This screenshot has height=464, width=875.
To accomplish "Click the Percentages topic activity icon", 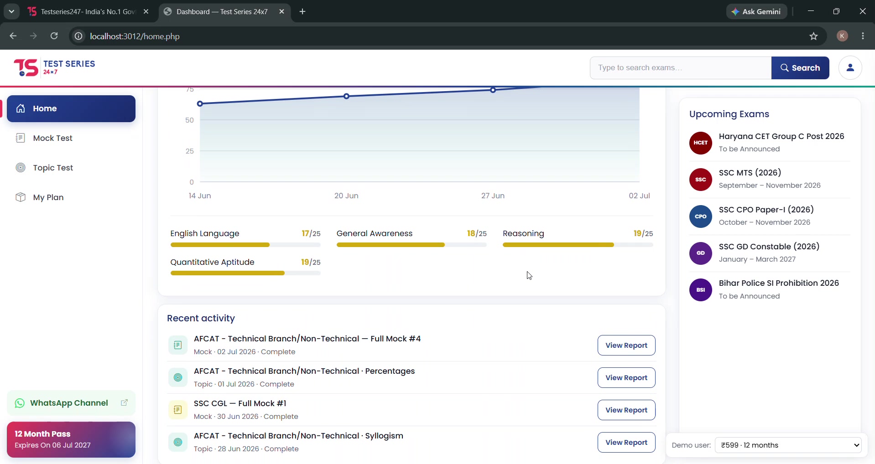I will (178, 377).
